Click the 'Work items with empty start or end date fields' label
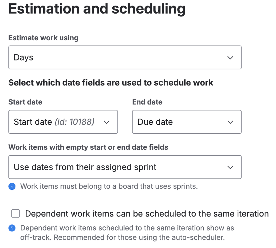Screen dimensions: 276x248 88,147
